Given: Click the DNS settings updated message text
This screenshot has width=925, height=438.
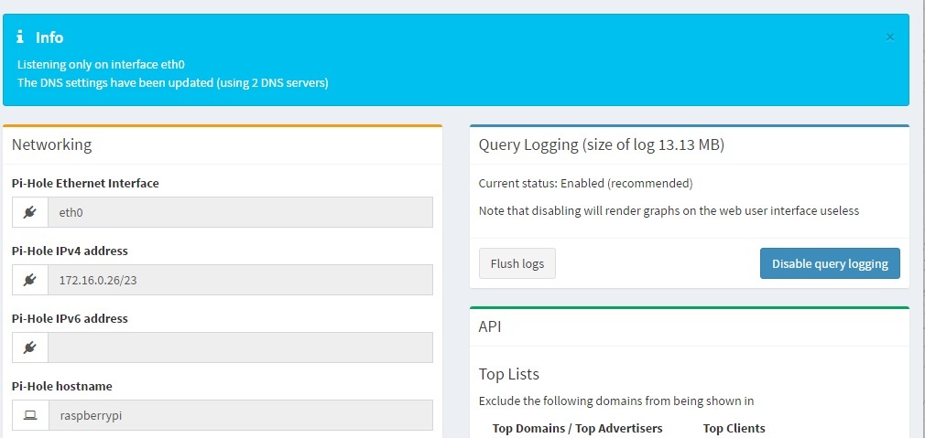Looking at the screenshot, I should coord(173,82).
